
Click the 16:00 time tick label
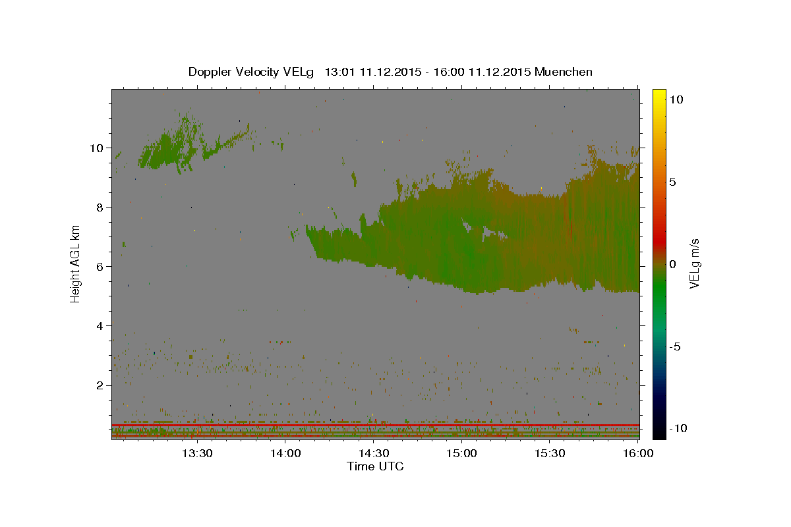[639, 453]
